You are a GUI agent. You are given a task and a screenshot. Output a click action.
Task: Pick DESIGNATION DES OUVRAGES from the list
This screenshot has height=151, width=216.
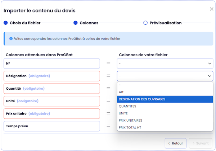165,99
